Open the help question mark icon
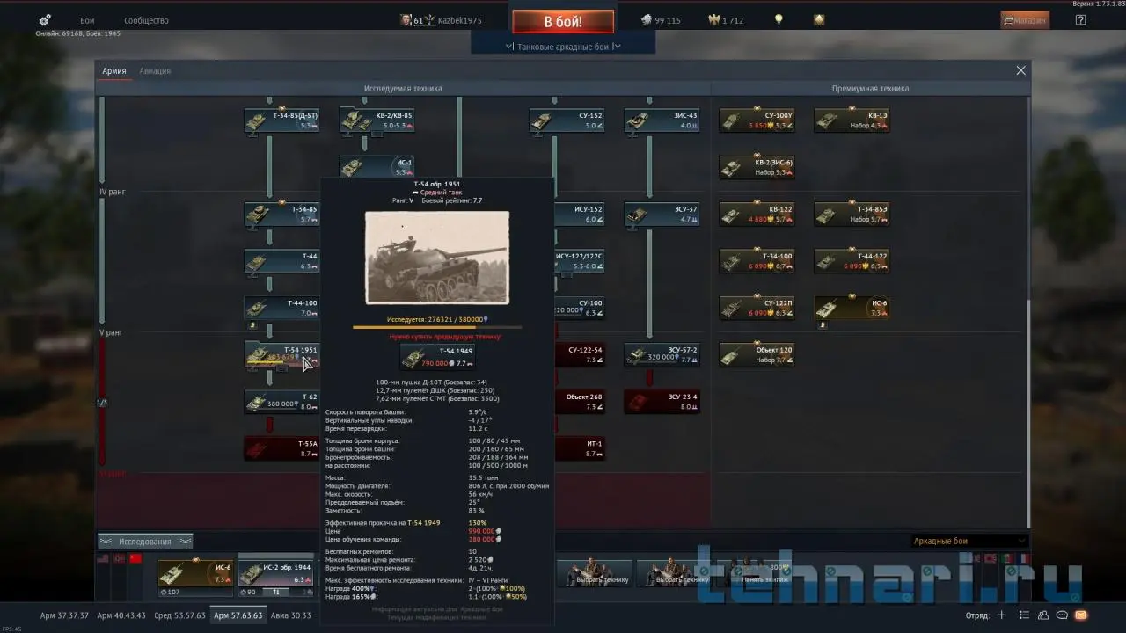Screen dimensions: 1126x633 [1081, 20]
